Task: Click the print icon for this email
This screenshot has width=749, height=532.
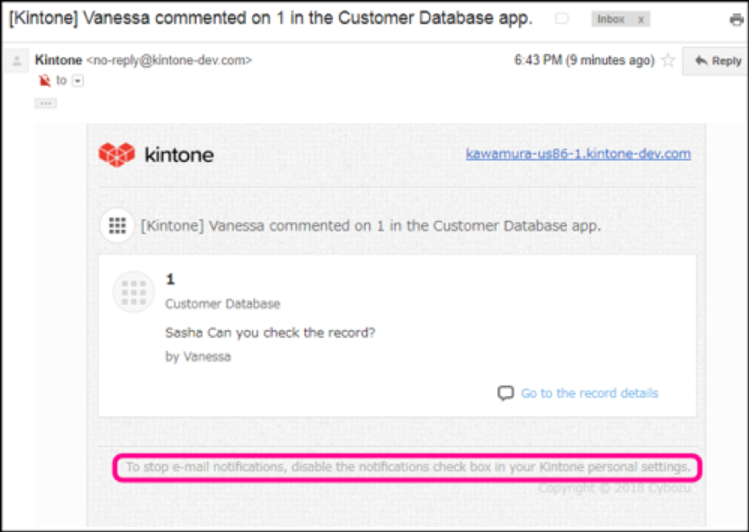Action: pos(736,19)
